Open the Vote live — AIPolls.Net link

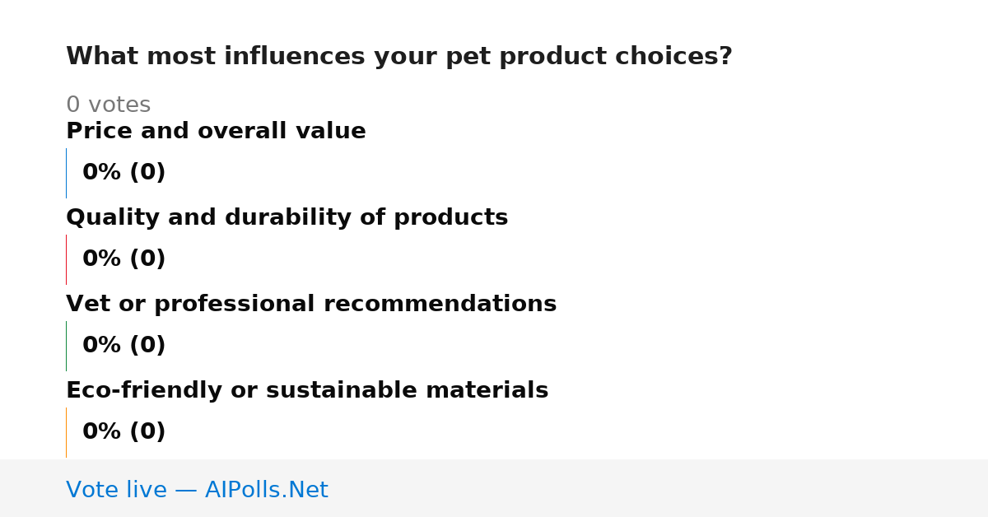(x=197, y=490)
